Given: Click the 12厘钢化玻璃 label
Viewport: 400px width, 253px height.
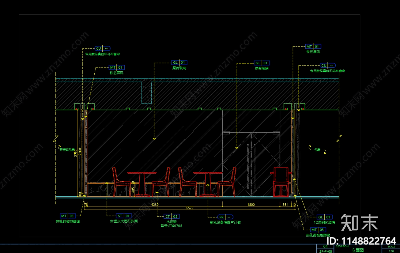Looking at the screenshot, I should tap(325, 222).
